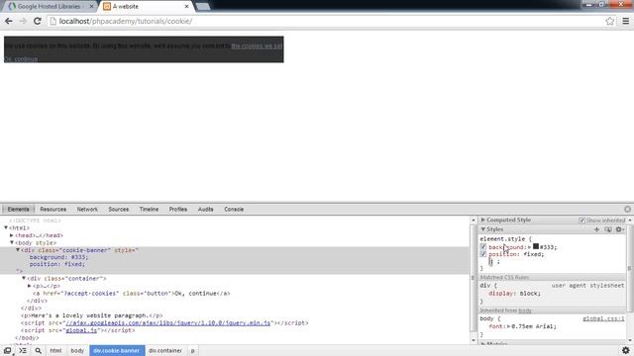Open the Chrome hamburger menu
634x356 pixels.
625,21
